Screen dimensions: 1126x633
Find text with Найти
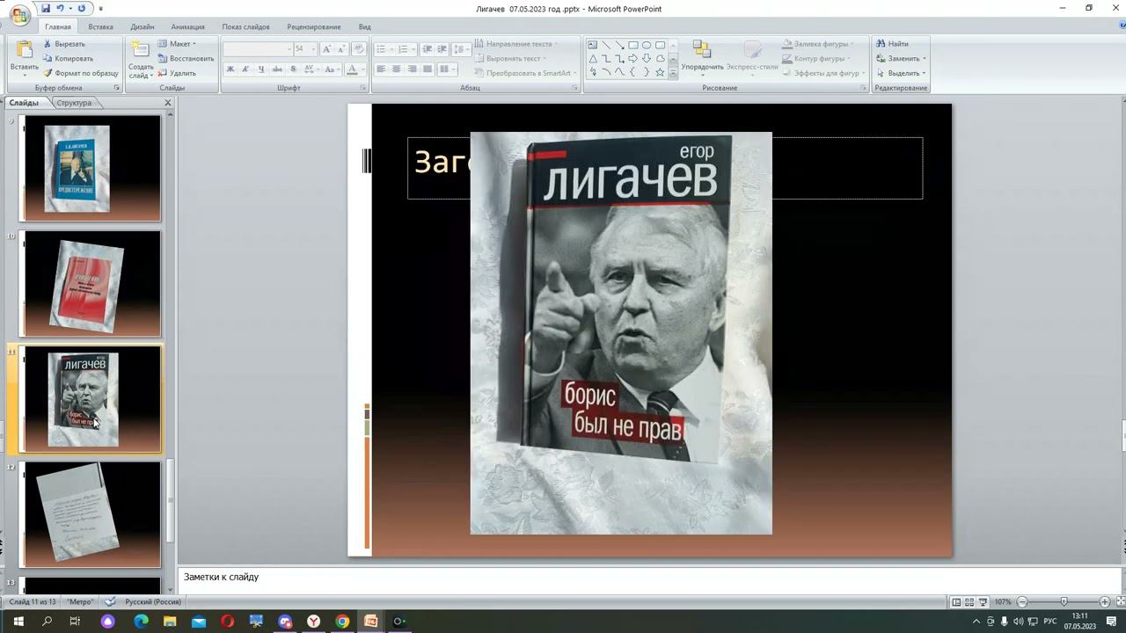click(x=892, y=44)
